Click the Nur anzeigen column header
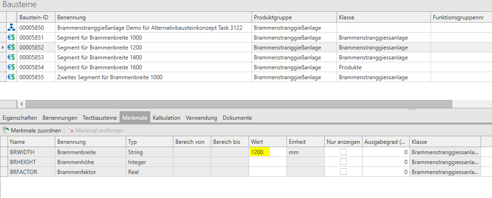The width and height of the screenshot is (492, 198). pos(343,142)
